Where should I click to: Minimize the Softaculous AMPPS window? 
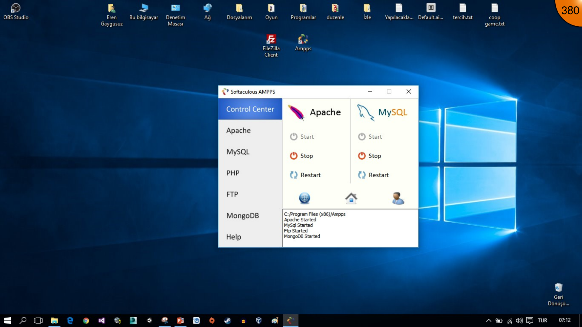coord(370,91)
